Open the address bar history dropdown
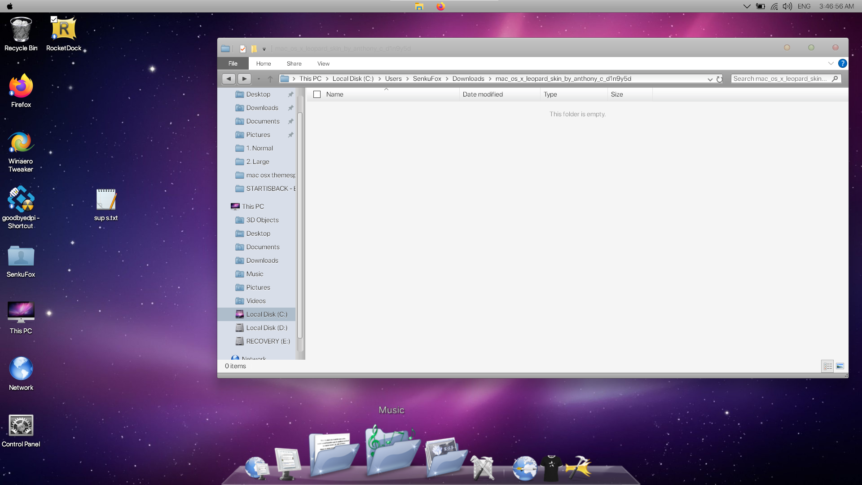 point(710,79)
